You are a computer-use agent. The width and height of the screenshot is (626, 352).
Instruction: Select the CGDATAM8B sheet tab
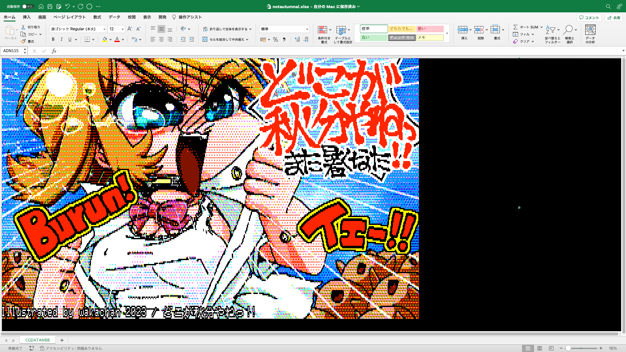(x=37, y=340)
